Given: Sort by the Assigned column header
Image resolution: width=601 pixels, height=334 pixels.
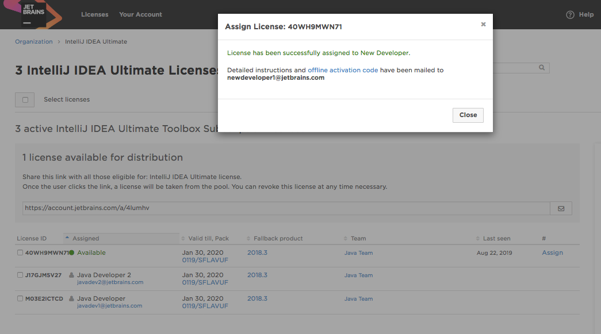Looking at the screenshot, I should pyautogui.click(x=86, y=238).
